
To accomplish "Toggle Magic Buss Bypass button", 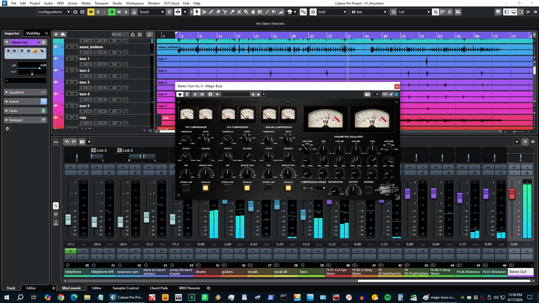I will [368, 190].
